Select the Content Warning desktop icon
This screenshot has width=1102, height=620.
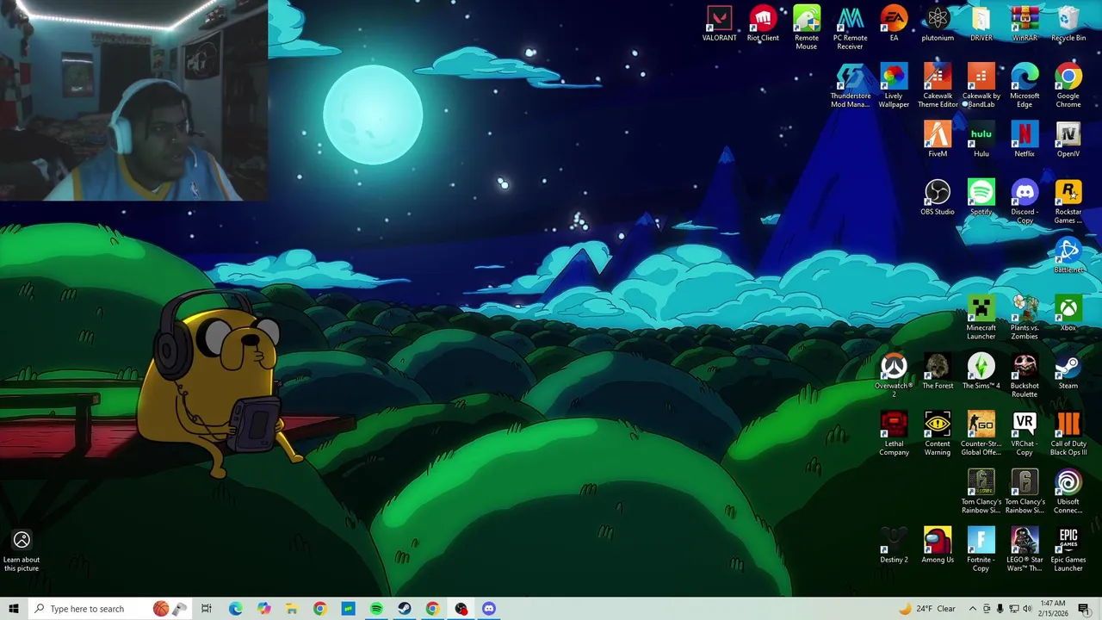pos(938,434)
